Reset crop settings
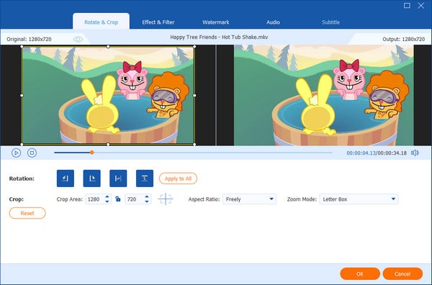432x285 pixels. pyautogui.click(x=27, y=213)
